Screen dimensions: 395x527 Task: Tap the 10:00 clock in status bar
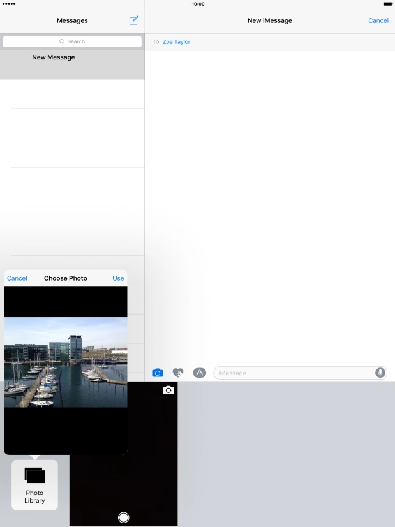pyautogui.click(x=198, y=4)
